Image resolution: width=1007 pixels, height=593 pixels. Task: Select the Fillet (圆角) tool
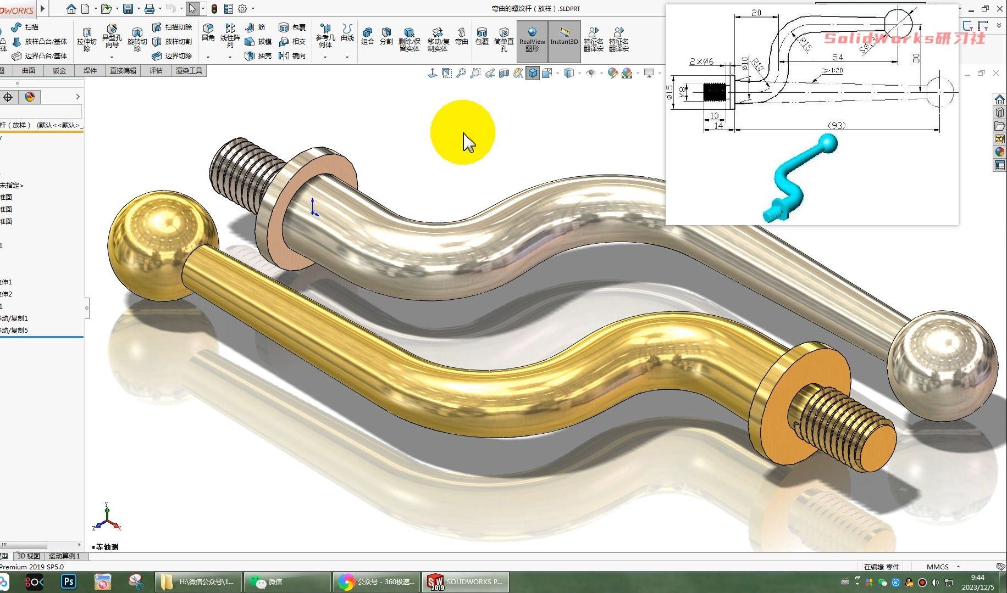[x=208, y=32]
